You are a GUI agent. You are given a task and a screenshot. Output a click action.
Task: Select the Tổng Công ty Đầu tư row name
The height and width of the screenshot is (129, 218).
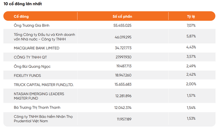click(x=44, y=37)
